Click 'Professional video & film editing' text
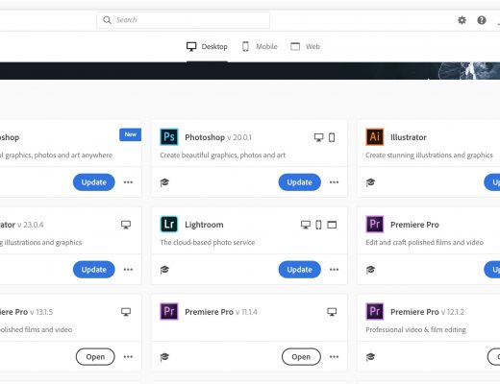The width and height of the screenshot is (500, 384). coord(415,329)
